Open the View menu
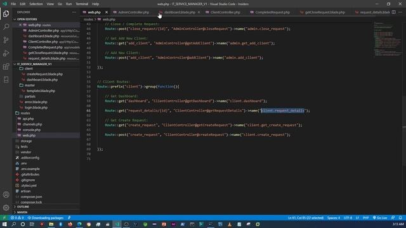The width and height of the screenshot is (406, 228). (50, 4)
